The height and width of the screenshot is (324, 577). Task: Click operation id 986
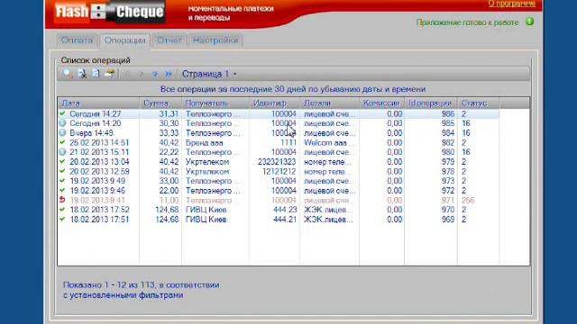(448, 114)
